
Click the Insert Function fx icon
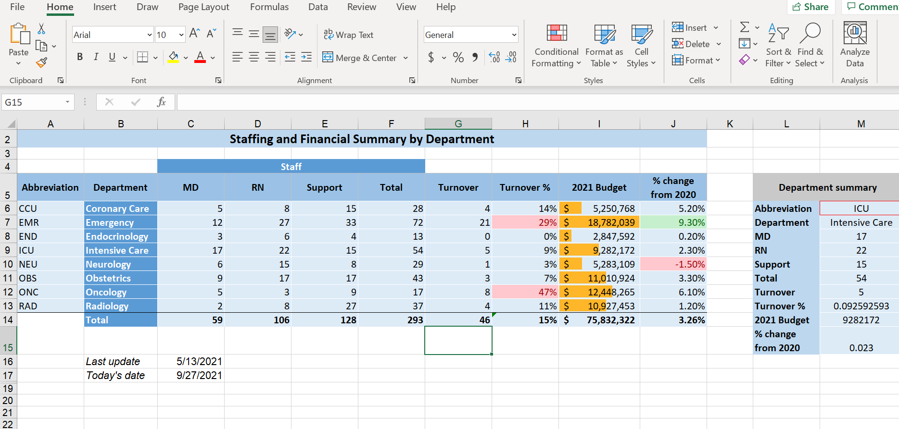tap(161, 102)
